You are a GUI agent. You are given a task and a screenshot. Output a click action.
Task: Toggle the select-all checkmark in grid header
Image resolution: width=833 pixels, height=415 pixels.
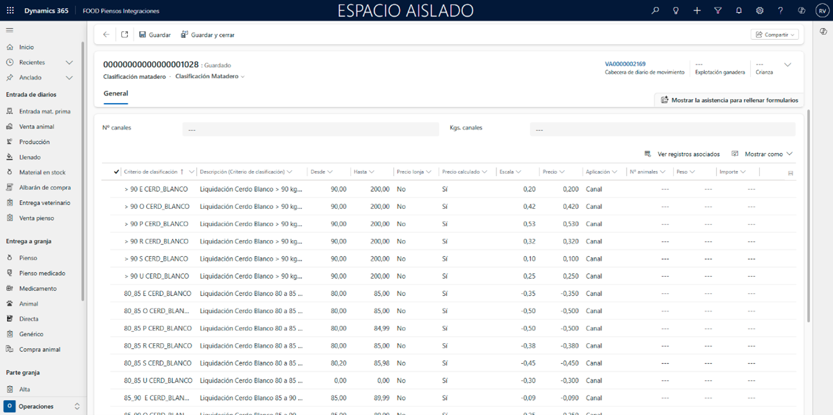click(116, 172)
